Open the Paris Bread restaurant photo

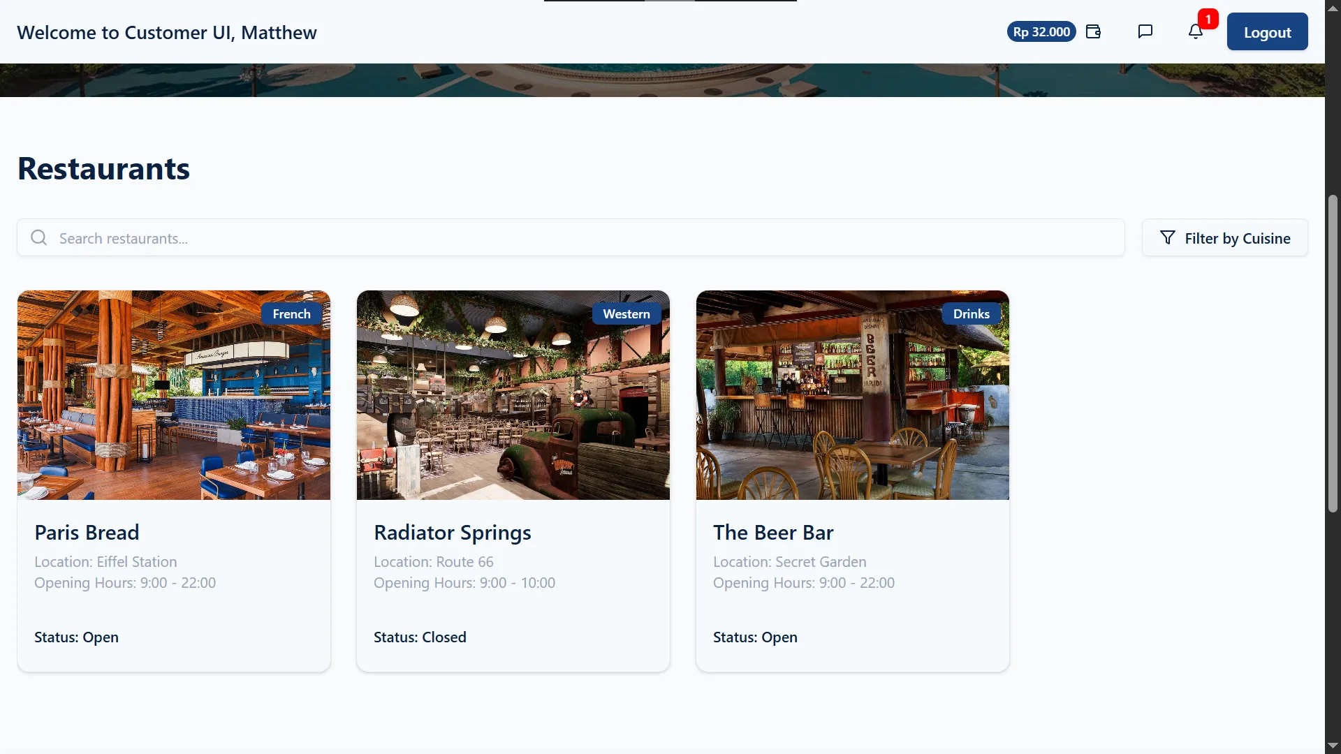coord(174,395)
